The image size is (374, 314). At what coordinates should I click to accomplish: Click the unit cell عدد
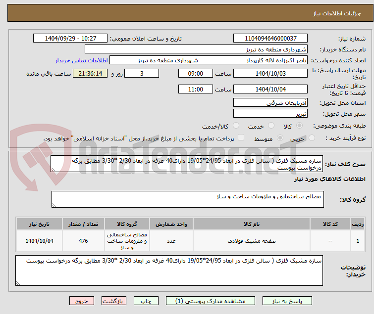(x=171, y=241)
